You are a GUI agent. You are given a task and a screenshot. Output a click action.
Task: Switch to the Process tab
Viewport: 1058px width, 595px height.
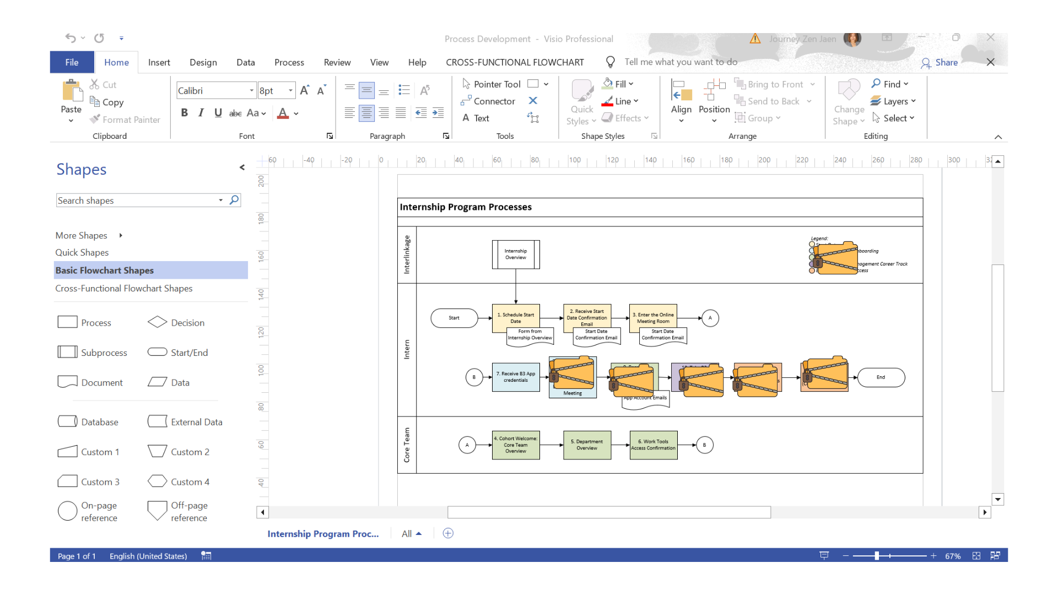[289, 62]
